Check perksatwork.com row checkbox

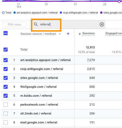click(5, 105)
